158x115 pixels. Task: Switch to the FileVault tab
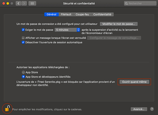tap(66, 14)
